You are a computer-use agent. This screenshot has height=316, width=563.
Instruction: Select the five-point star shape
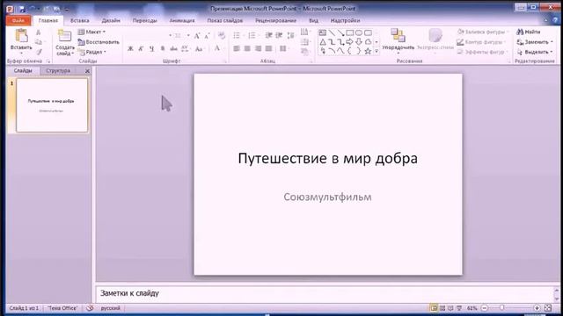click(368, 52)
